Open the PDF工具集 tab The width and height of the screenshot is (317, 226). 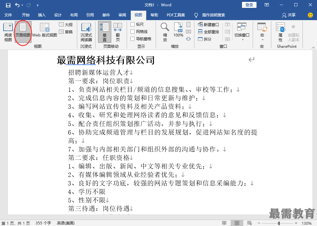click(x=176, y=15)
